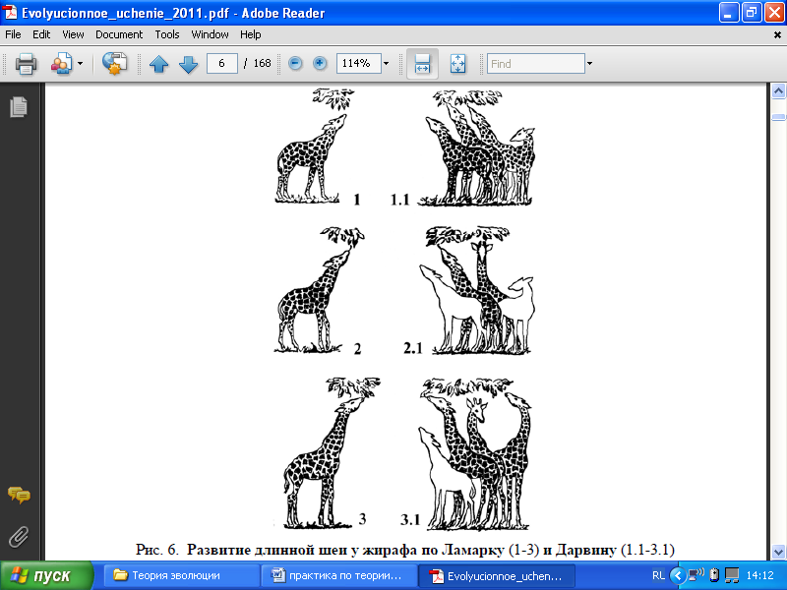
Task: Click the scrollbar down arrow
Action: tap(778, 552)
